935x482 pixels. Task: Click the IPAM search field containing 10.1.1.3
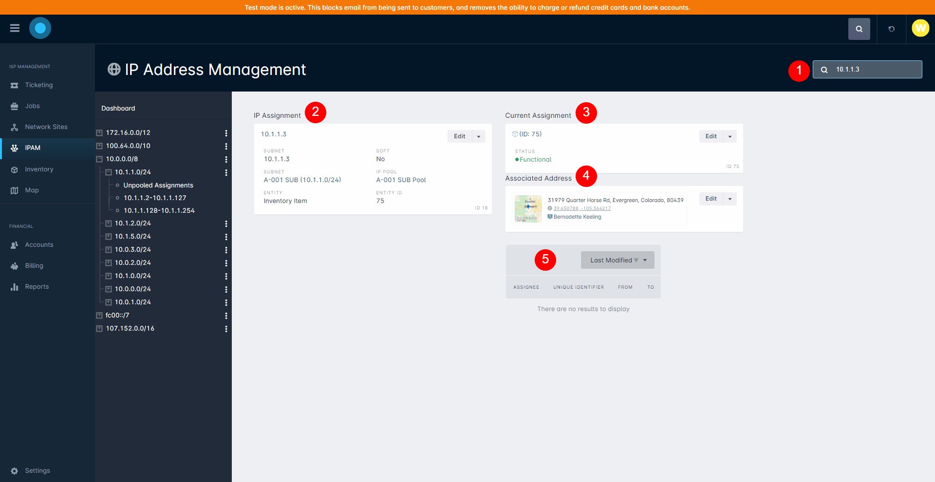tap(867, 70)
